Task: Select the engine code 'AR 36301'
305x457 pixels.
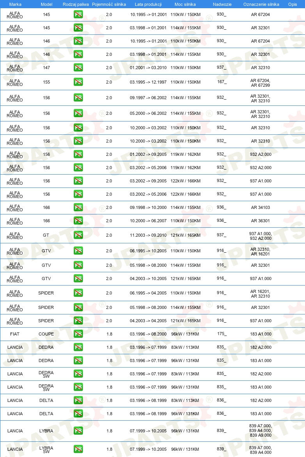Action: (261, 221)
